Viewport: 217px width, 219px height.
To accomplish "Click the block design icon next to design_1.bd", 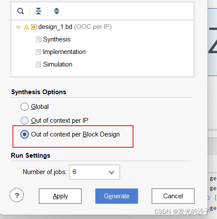I will [x=34, y=27].
